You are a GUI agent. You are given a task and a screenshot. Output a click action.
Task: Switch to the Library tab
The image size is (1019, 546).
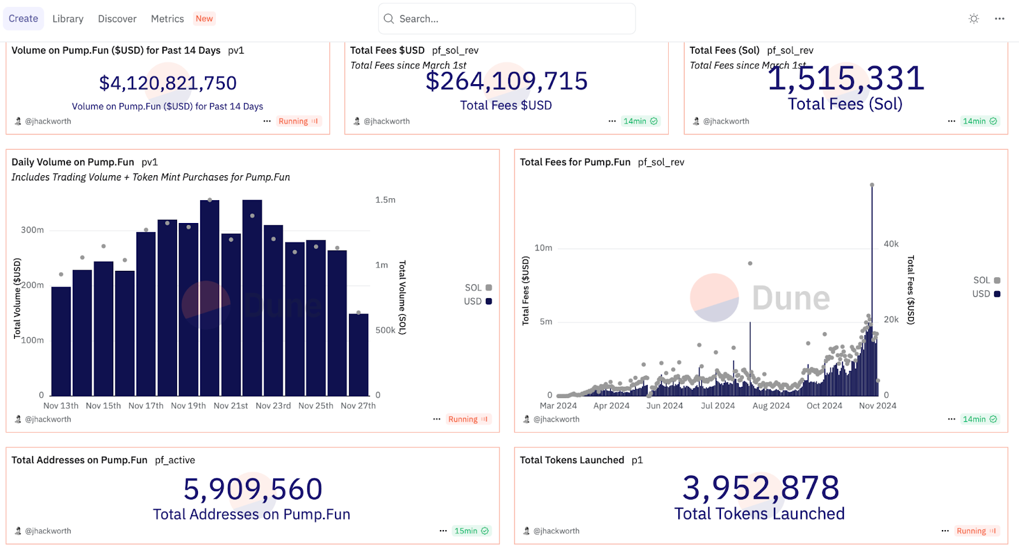(68, 18)
